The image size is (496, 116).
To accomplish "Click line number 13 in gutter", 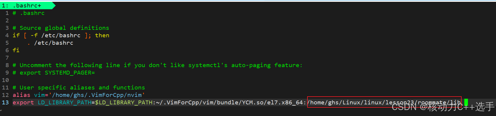I will (x=5, y=102).
